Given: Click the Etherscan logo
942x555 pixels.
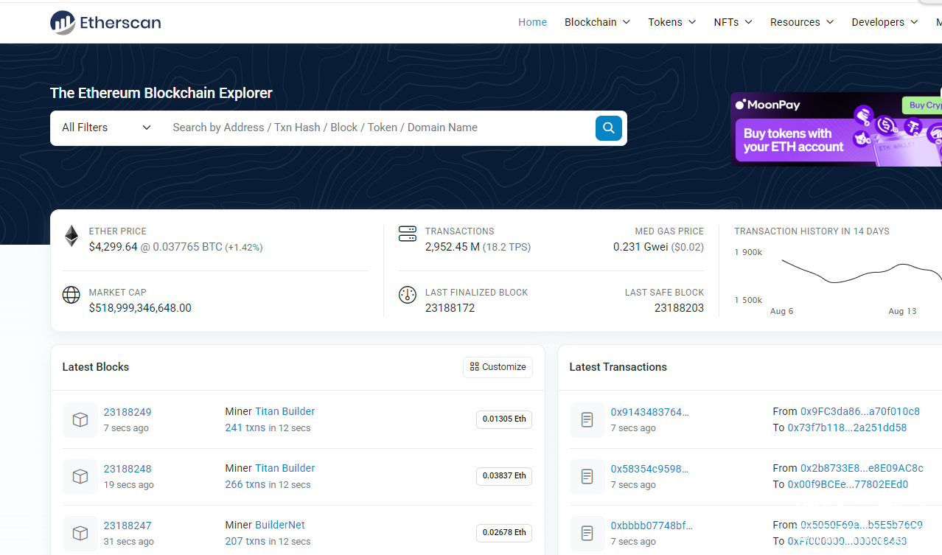Looking at the screenshot, I should point(105,22).
